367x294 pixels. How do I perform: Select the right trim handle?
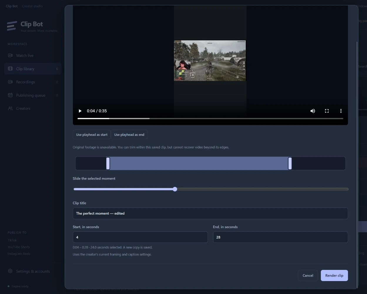[290, 163]
